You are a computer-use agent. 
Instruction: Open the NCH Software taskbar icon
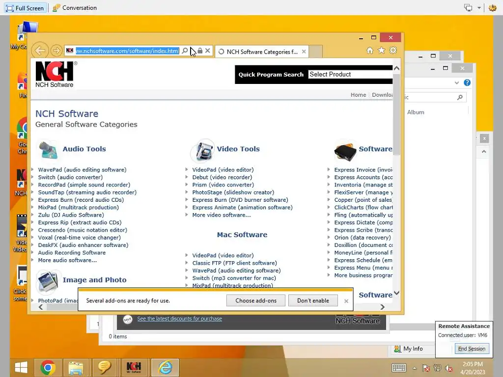[134, 367]
